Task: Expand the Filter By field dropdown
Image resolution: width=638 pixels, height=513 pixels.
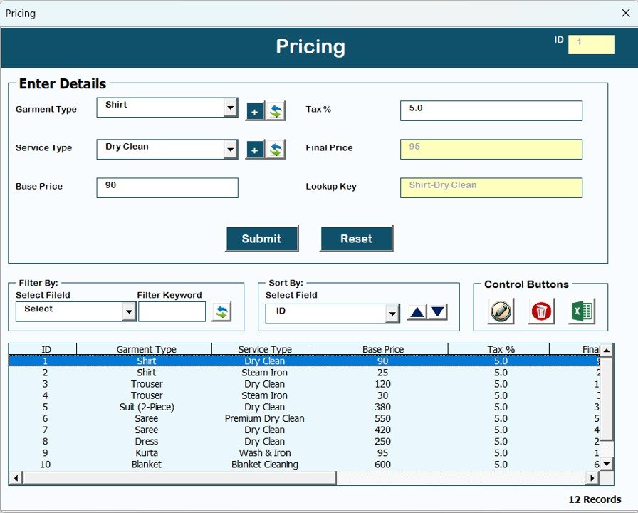Action: pos(129,312)
